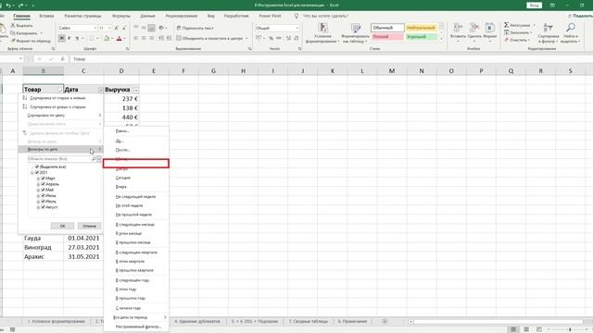Apply the Нейтральный yellow cell style

tap(422, 28)
